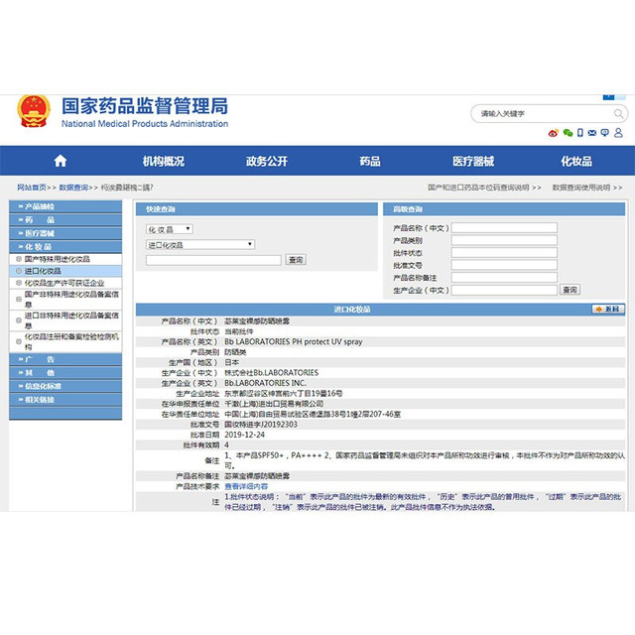Expand the 信息化标准 sidebar section
Image resolution: width=635 pixels, height=635 pixels.
pos(65,386)
